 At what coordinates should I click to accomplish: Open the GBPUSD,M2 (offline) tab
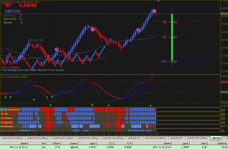(88, 138)
